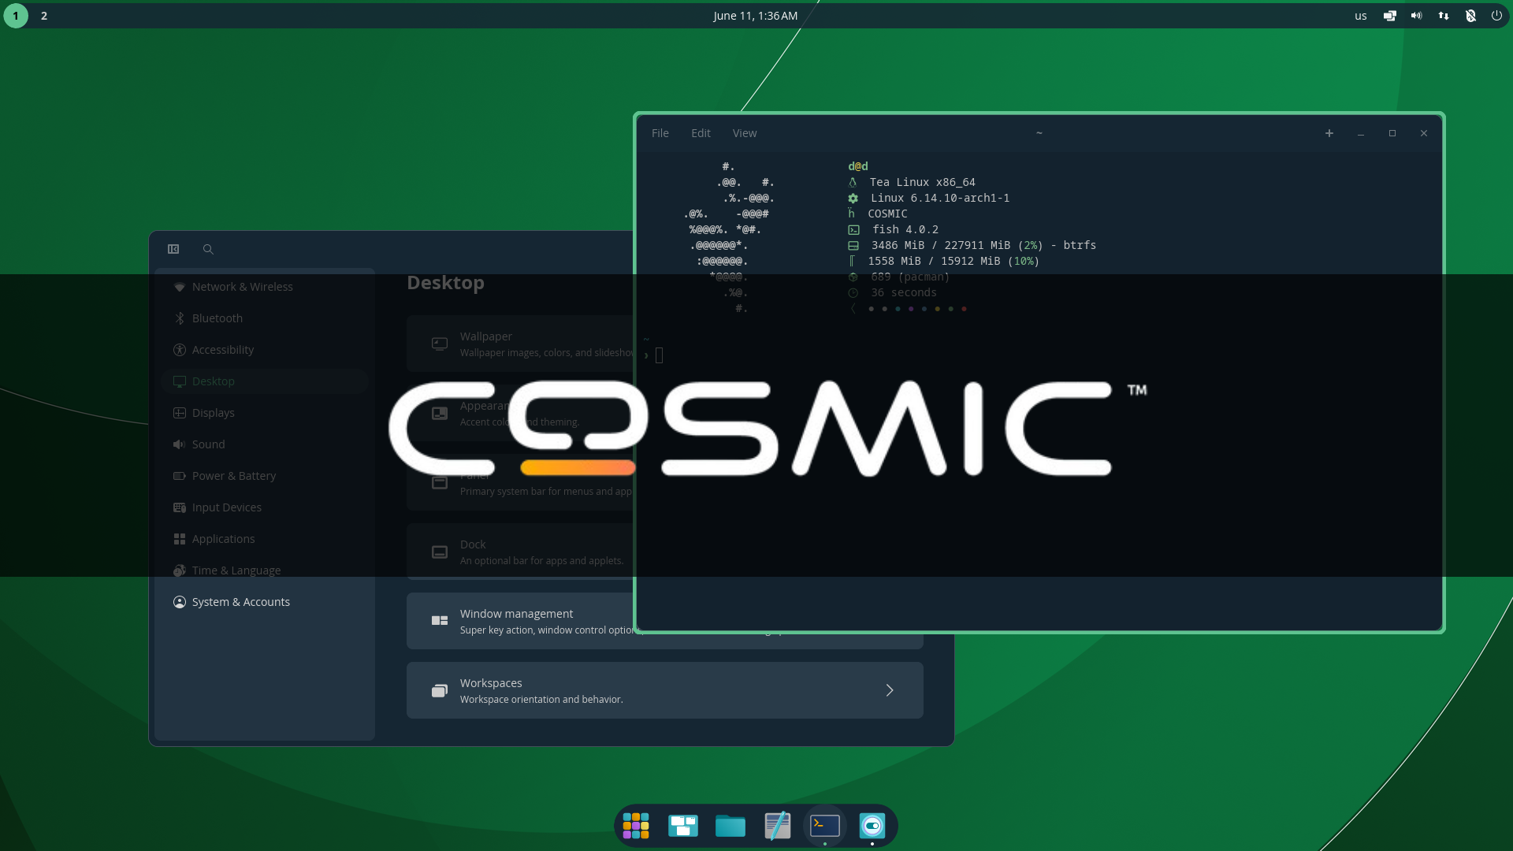1513x851 pixels.
Task: Select Desktop in Settings sidebar
Action: point(265,381)
